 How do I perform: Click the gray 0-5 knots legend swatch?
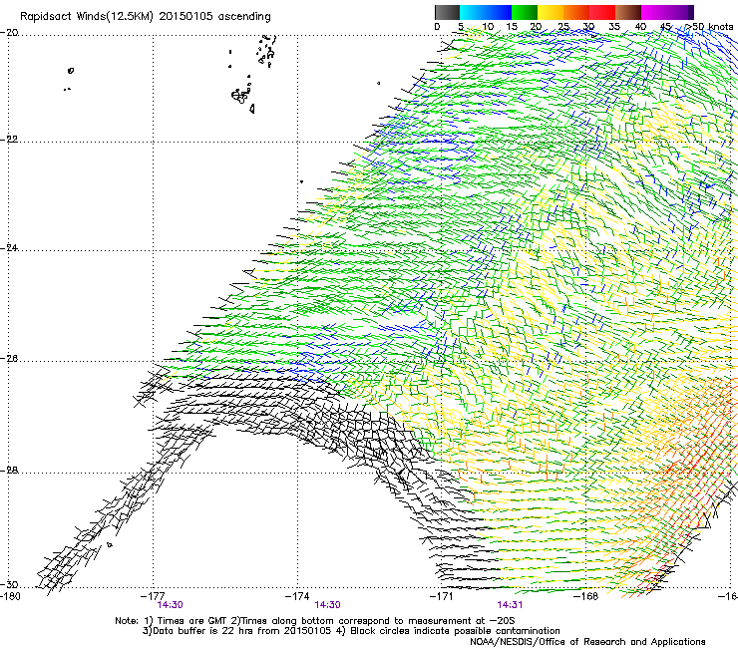click(x=447, y=12)
